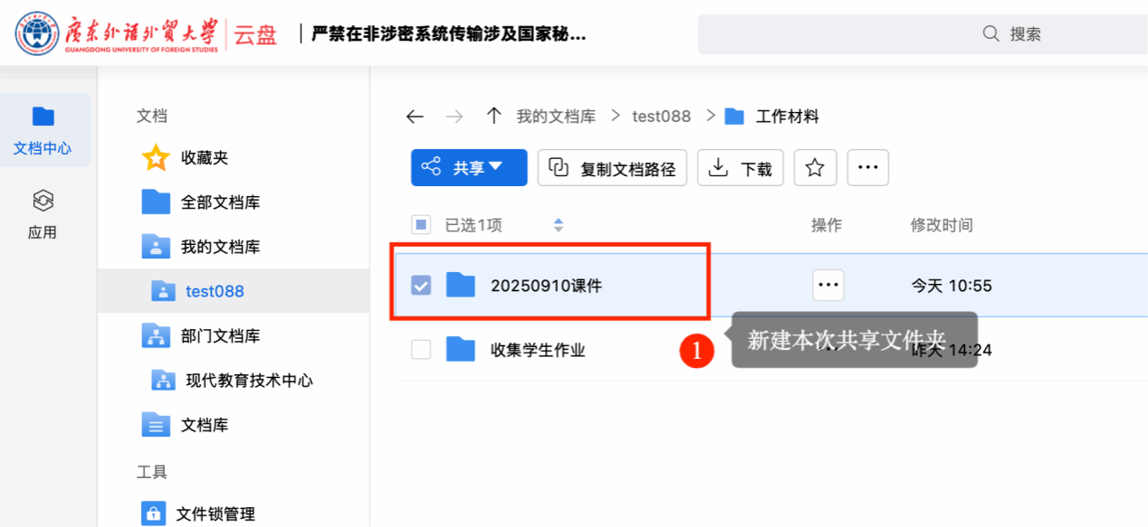The width and height of the screenshot is (1148, 527).
Task: Open the 应用 apps icon in sidebar
Action: [43, 214]
